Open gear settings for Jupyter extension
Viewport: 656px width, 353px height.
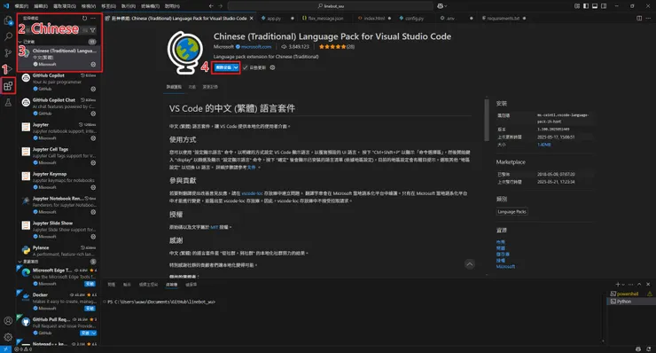pyautogui.click(x=93, y=138)
